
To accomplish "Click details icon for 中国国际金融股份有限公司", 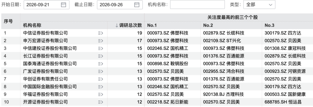I will pyautogui.click(x=100, y=87).
